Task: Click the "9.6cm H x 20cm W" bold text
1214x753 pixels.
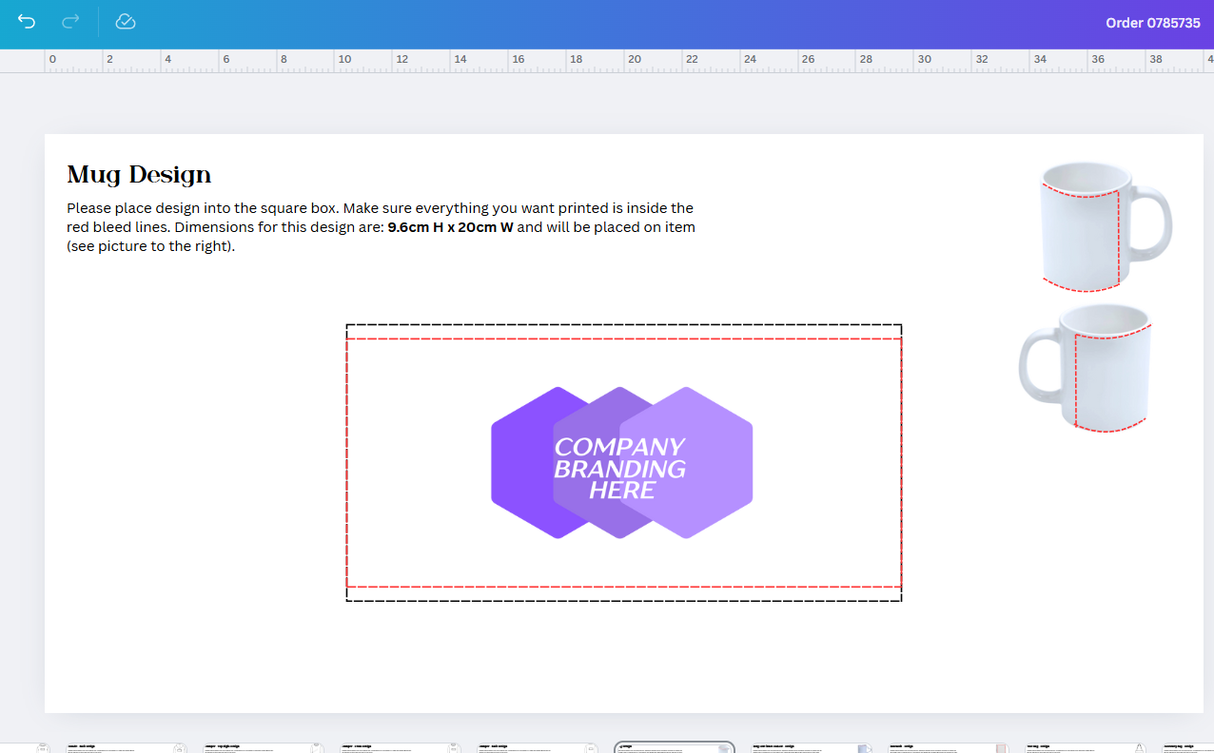Action: (x=450, y=227)
